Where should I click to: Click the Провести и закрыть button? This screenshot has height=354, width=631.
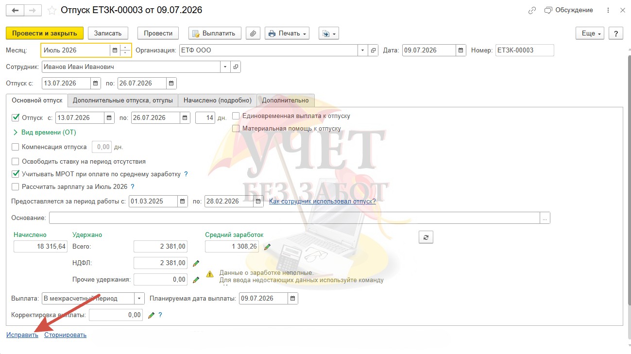point(45,34)
